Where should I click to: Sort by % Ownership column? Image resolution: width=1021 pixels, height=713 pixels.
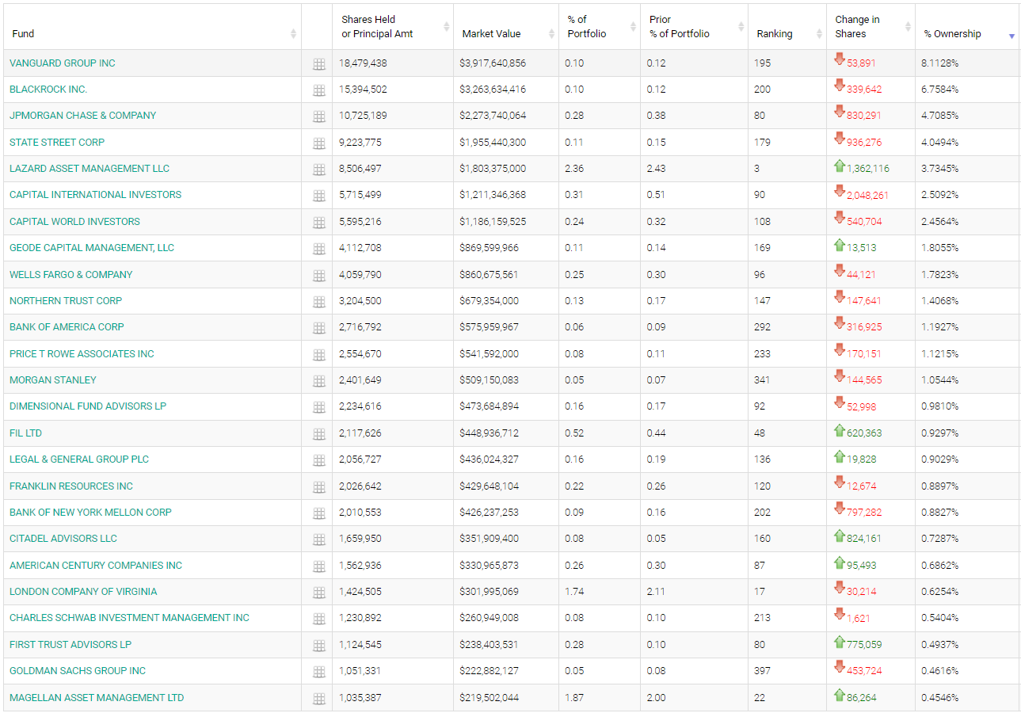coord(967,27)
